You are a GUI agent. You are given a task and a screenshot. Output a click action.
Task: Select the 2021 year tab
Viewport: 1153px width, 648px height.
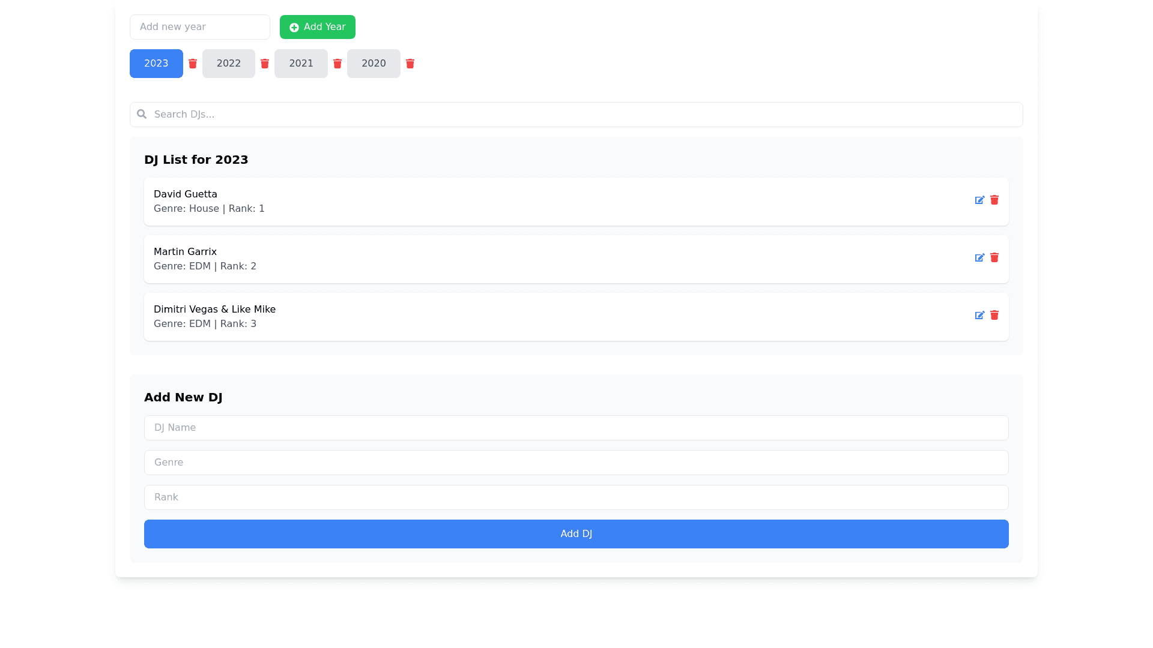click(x=301, y=64)
